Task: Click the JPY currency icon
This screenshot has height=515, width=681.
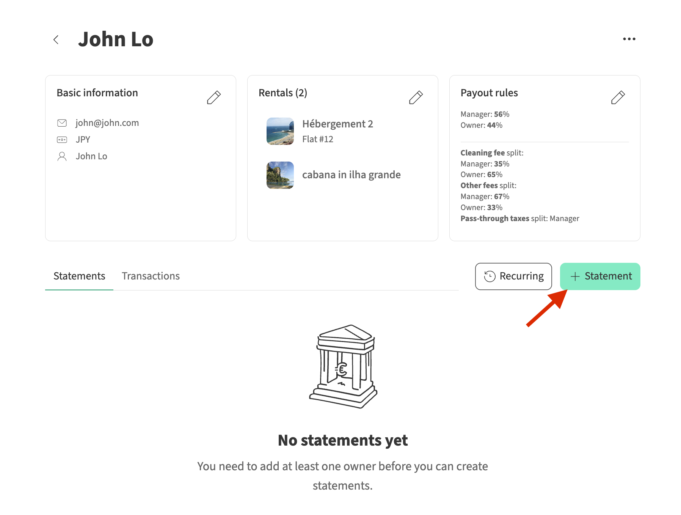Action: (x=62, y=140)
